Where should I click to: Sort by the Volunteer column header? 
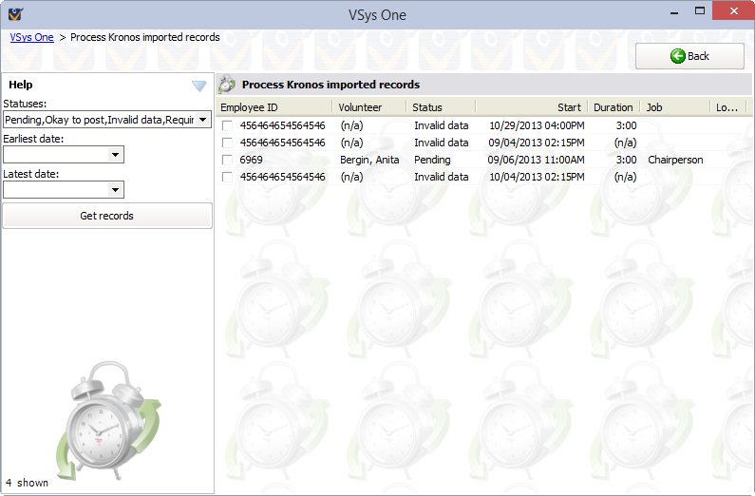[x=369, y=107]
